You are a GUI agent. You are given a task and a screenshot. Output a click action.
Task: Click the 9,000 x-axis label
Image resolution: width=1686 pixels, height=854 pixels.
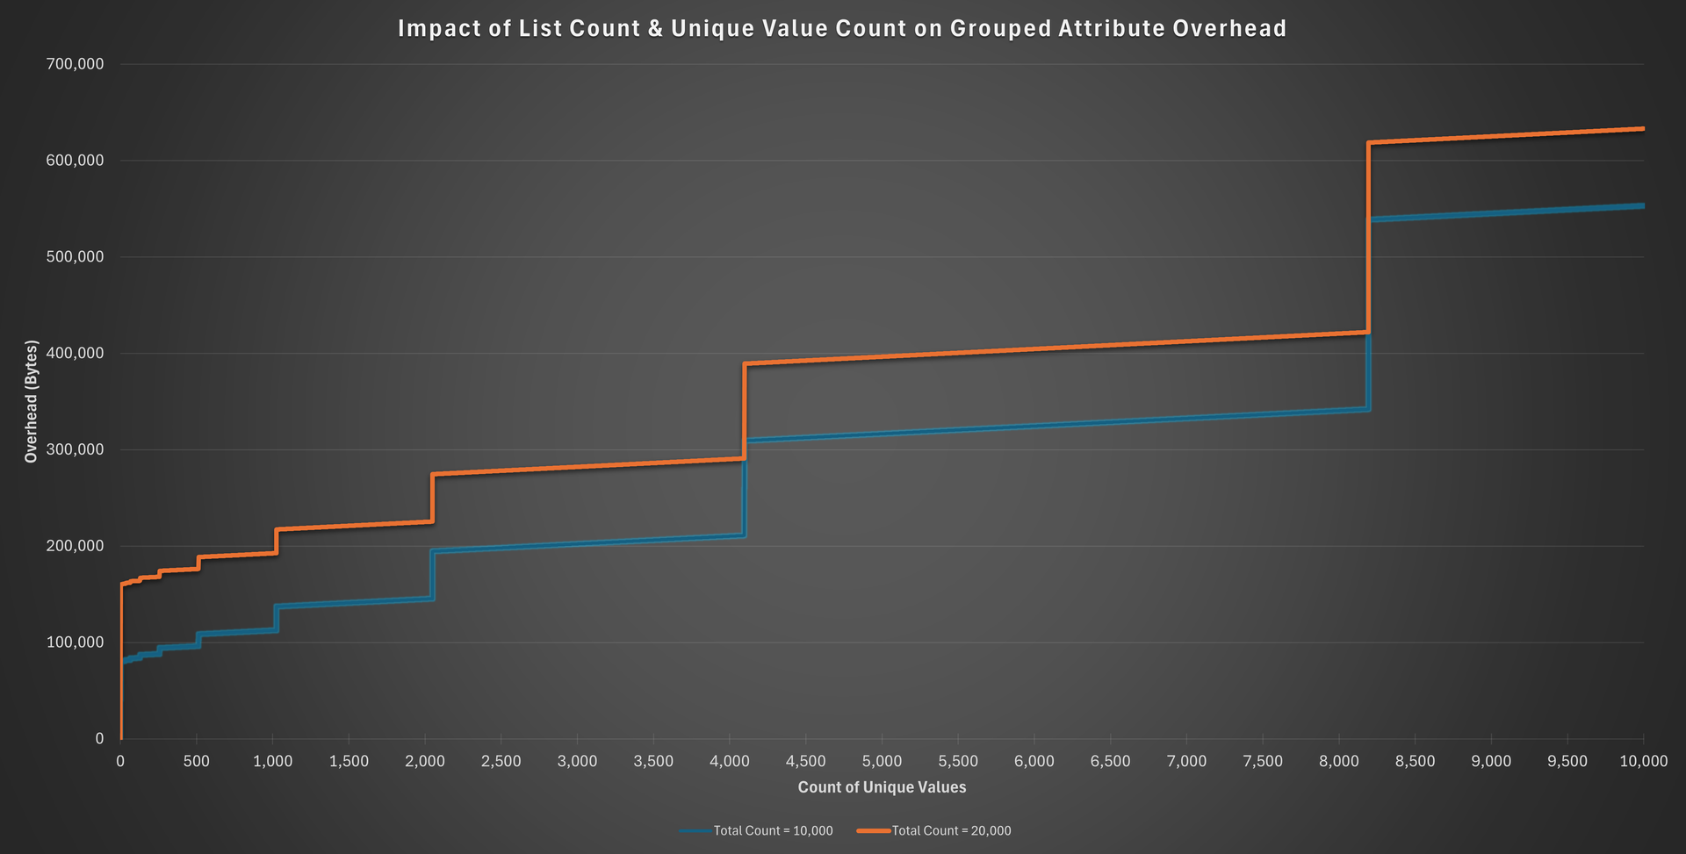1491,761
